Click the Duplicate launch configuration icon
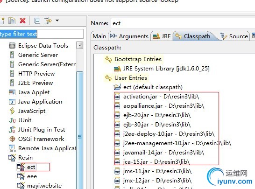The width and height of the screenshot is (255, 189). click(12, 21)
